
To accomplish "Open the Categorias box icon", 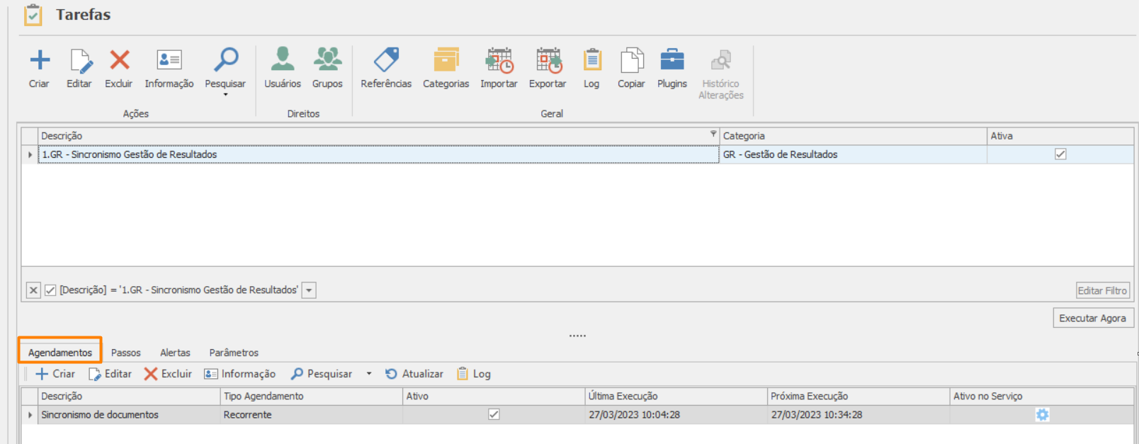I will click(x=446, y=59).
